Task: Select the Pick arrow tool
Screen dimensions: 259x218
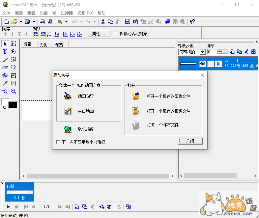Action: click(5, 44)
